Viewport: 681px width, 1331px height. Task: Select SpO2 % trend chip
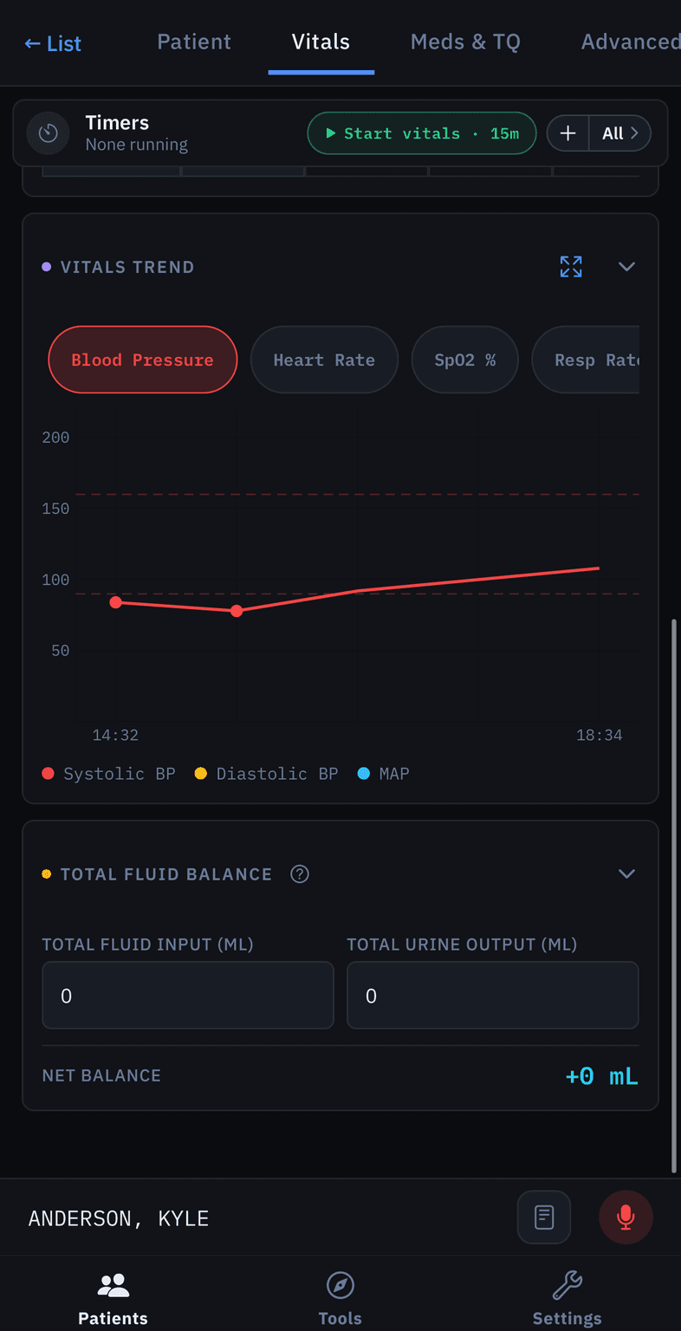tap(465, 360)
